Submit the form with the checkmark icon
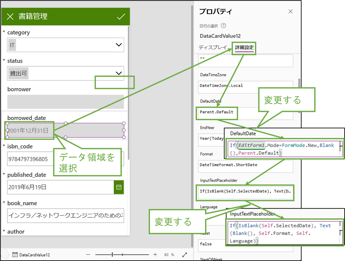This screenshot has height=261, width=345. 121,17
